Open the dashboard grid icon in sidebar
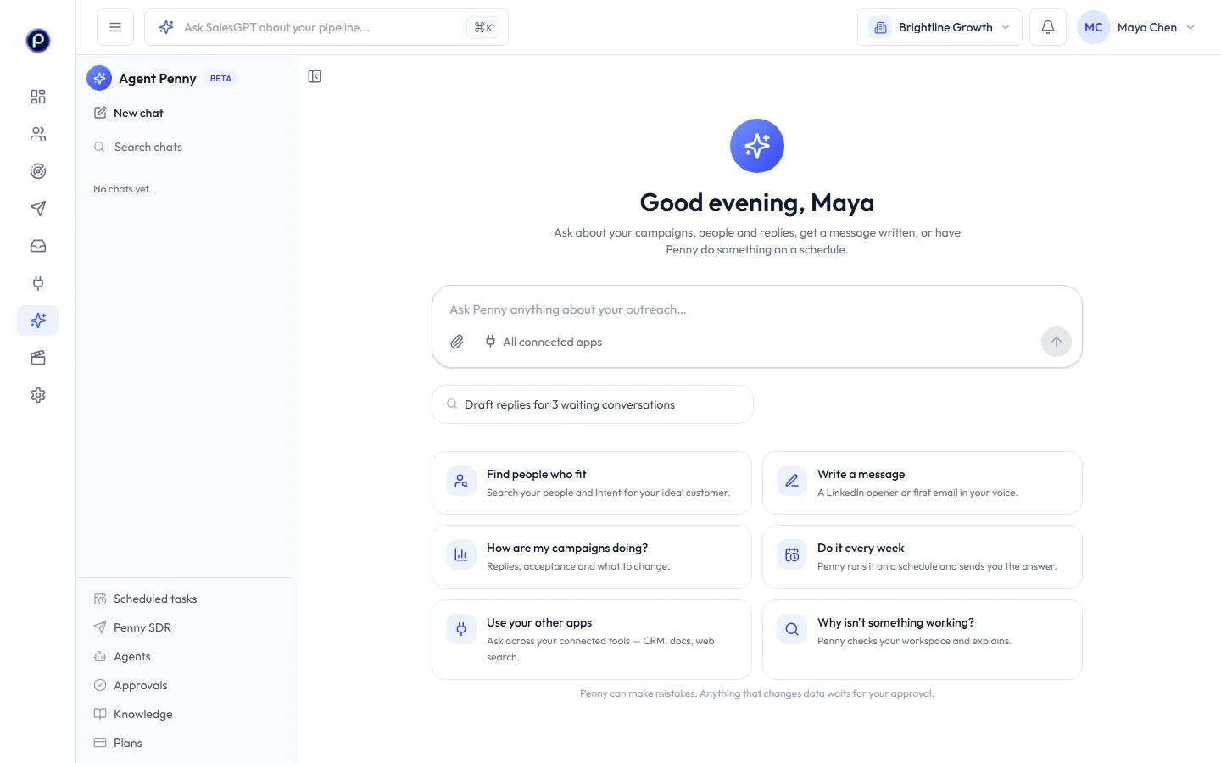This screenshot has width=1221, height=763. coord(38,97)
